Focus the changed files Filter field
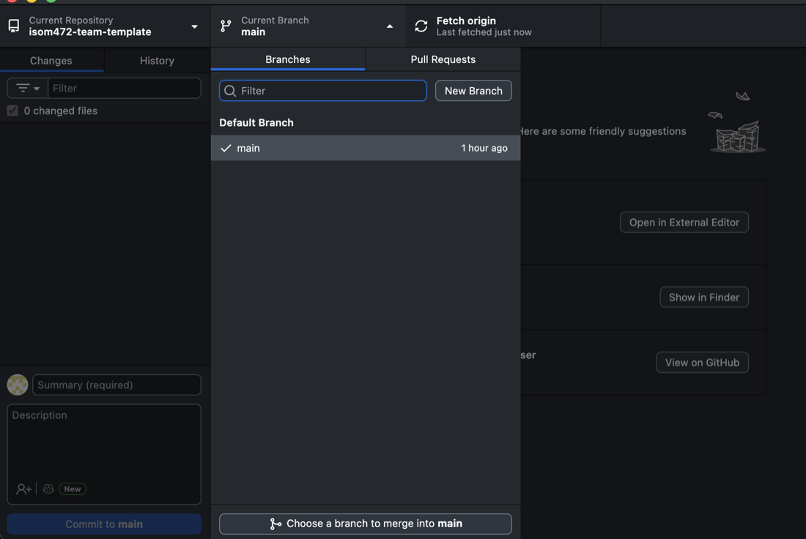 125,88
